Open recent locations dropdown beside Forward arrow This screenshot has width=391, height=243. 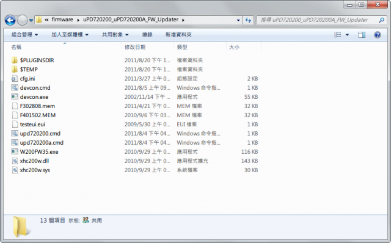click(x=31, y=20)
